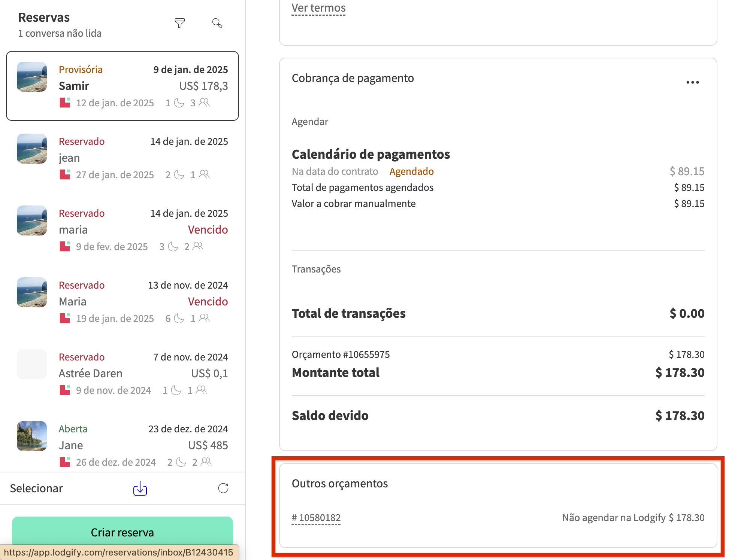The height and width of the screenshot is (560, 756).
Task: Select the Samir reservation card
Action: pyautogui.click(x=123, y=86)
